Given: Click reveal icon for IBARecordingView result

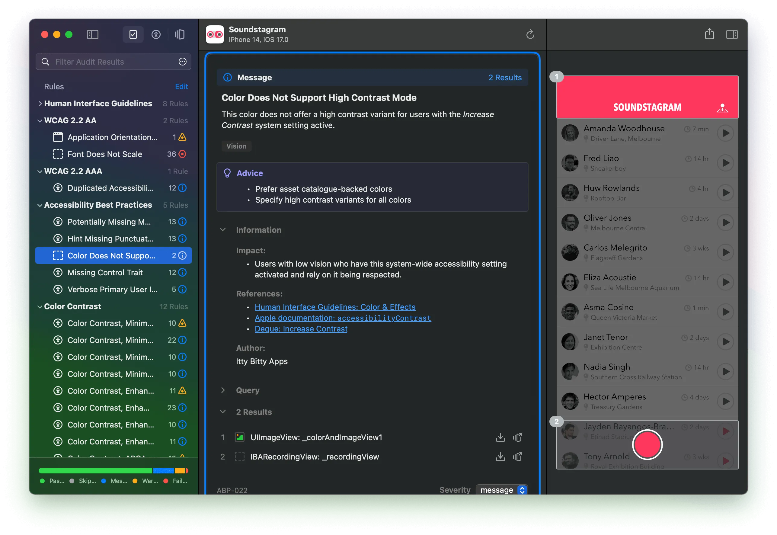Looking at the screenshot, I should [x=517, y=457].
